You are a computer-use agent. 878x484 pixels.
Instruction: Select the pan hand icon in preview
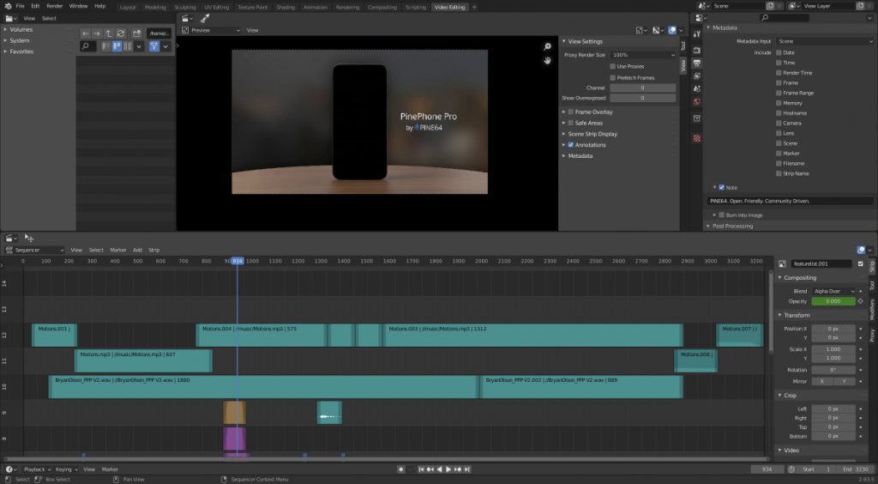pyautogui.click(x=547, y=60)
